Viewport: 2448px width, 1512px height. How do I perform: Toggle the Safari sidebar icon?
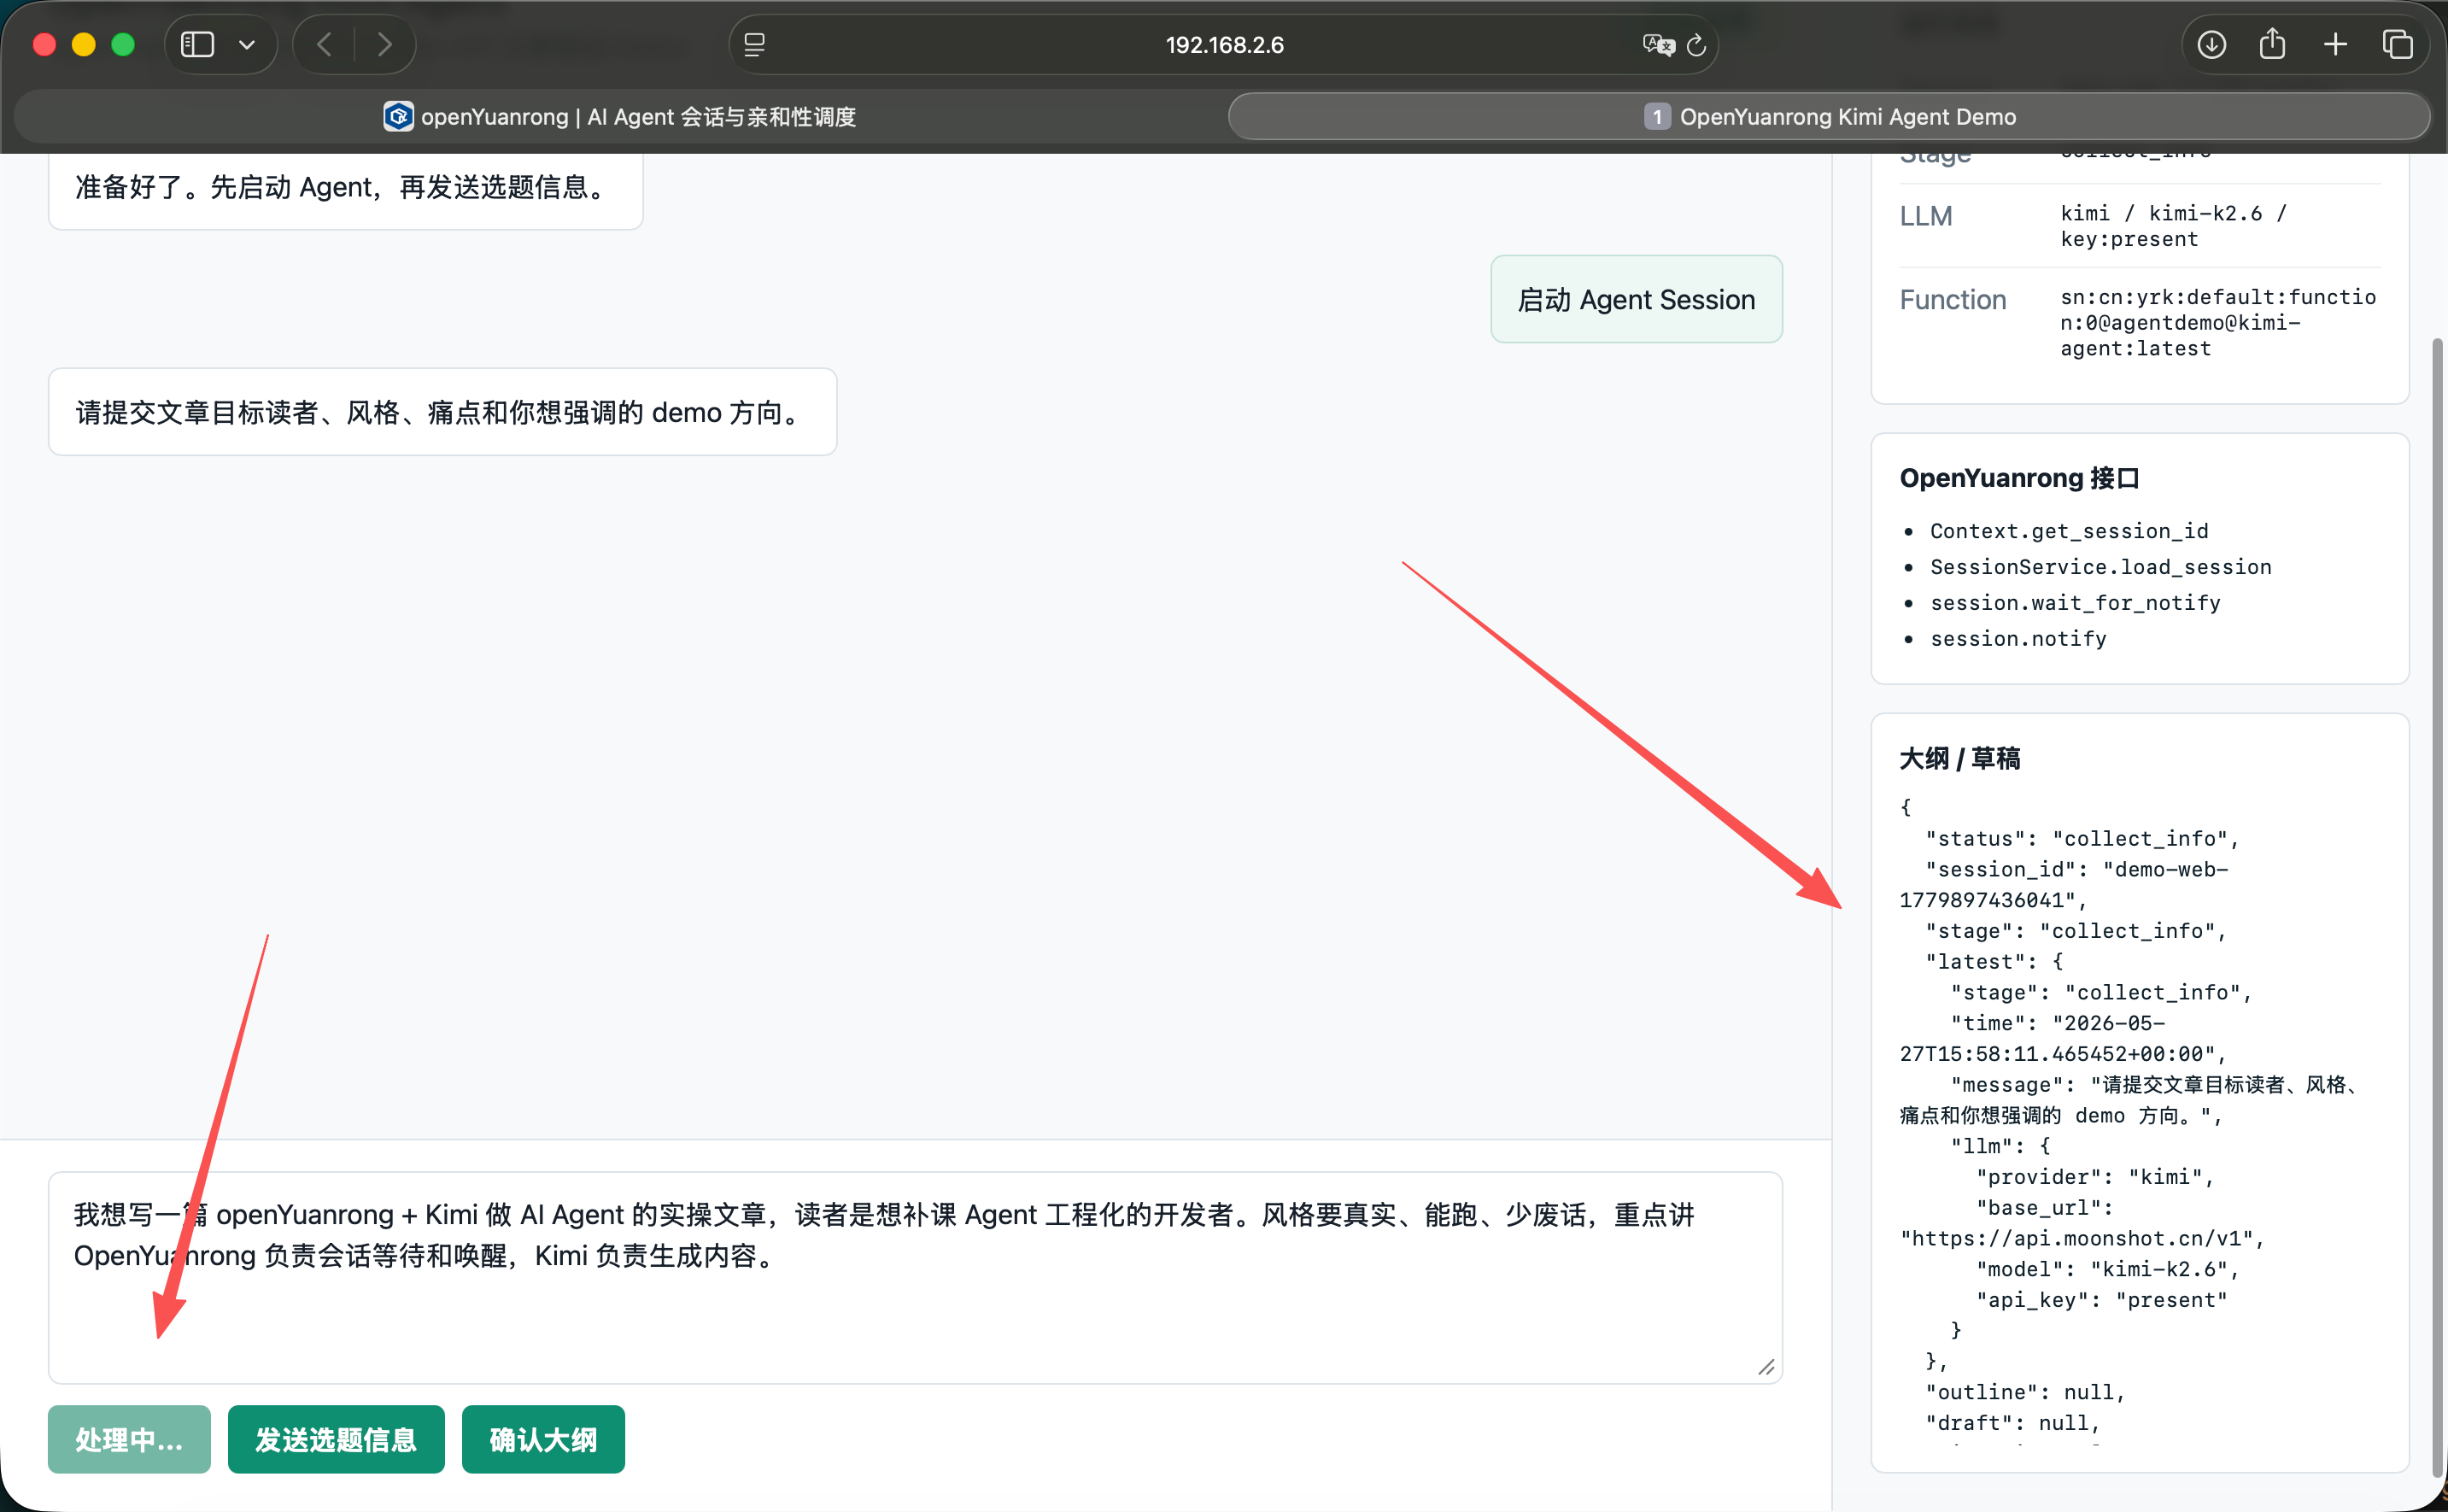coord(197,45)
